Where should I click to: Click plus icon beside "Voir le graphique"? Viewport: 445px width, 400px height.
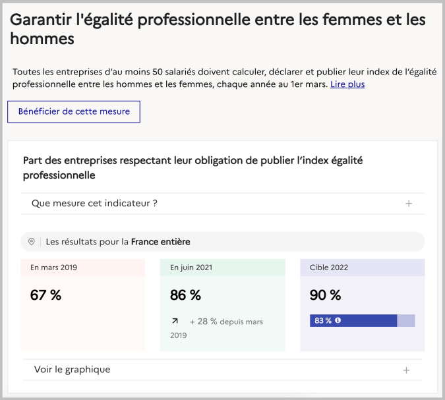[407, 370]
